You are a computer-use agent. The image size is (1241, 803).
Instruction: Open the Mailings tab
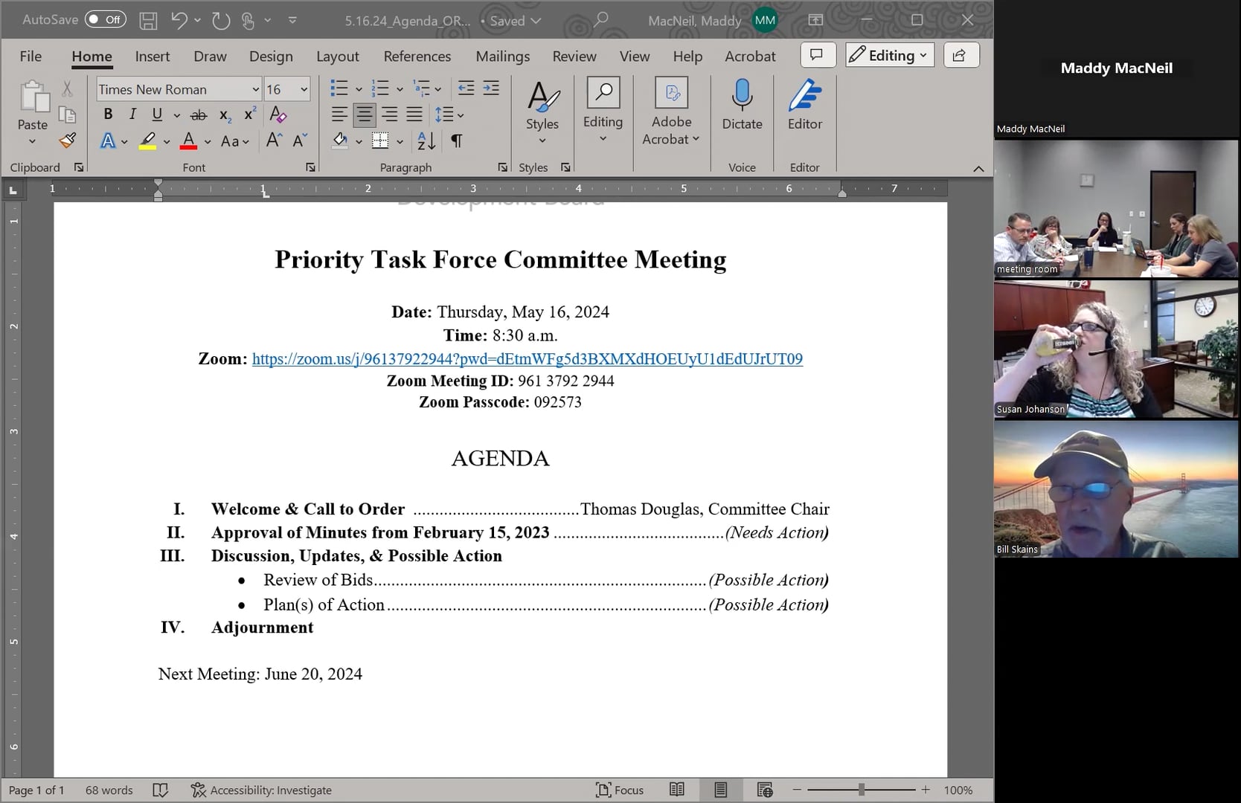tap(502, 56)
